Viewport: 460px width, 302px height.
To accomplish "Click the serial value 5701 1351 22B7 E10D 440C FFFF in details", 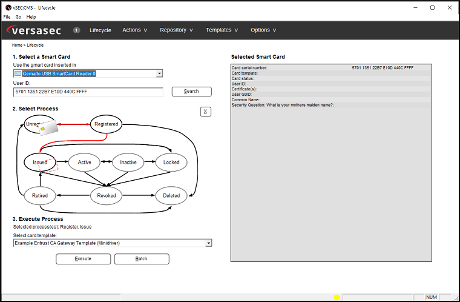I will click(x=383, y=68).
